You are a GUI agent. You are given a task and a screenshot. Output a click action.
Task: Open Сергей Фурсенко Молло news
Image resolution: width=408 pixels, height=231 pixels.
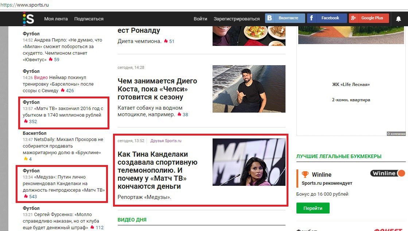[x=61, y=221]
